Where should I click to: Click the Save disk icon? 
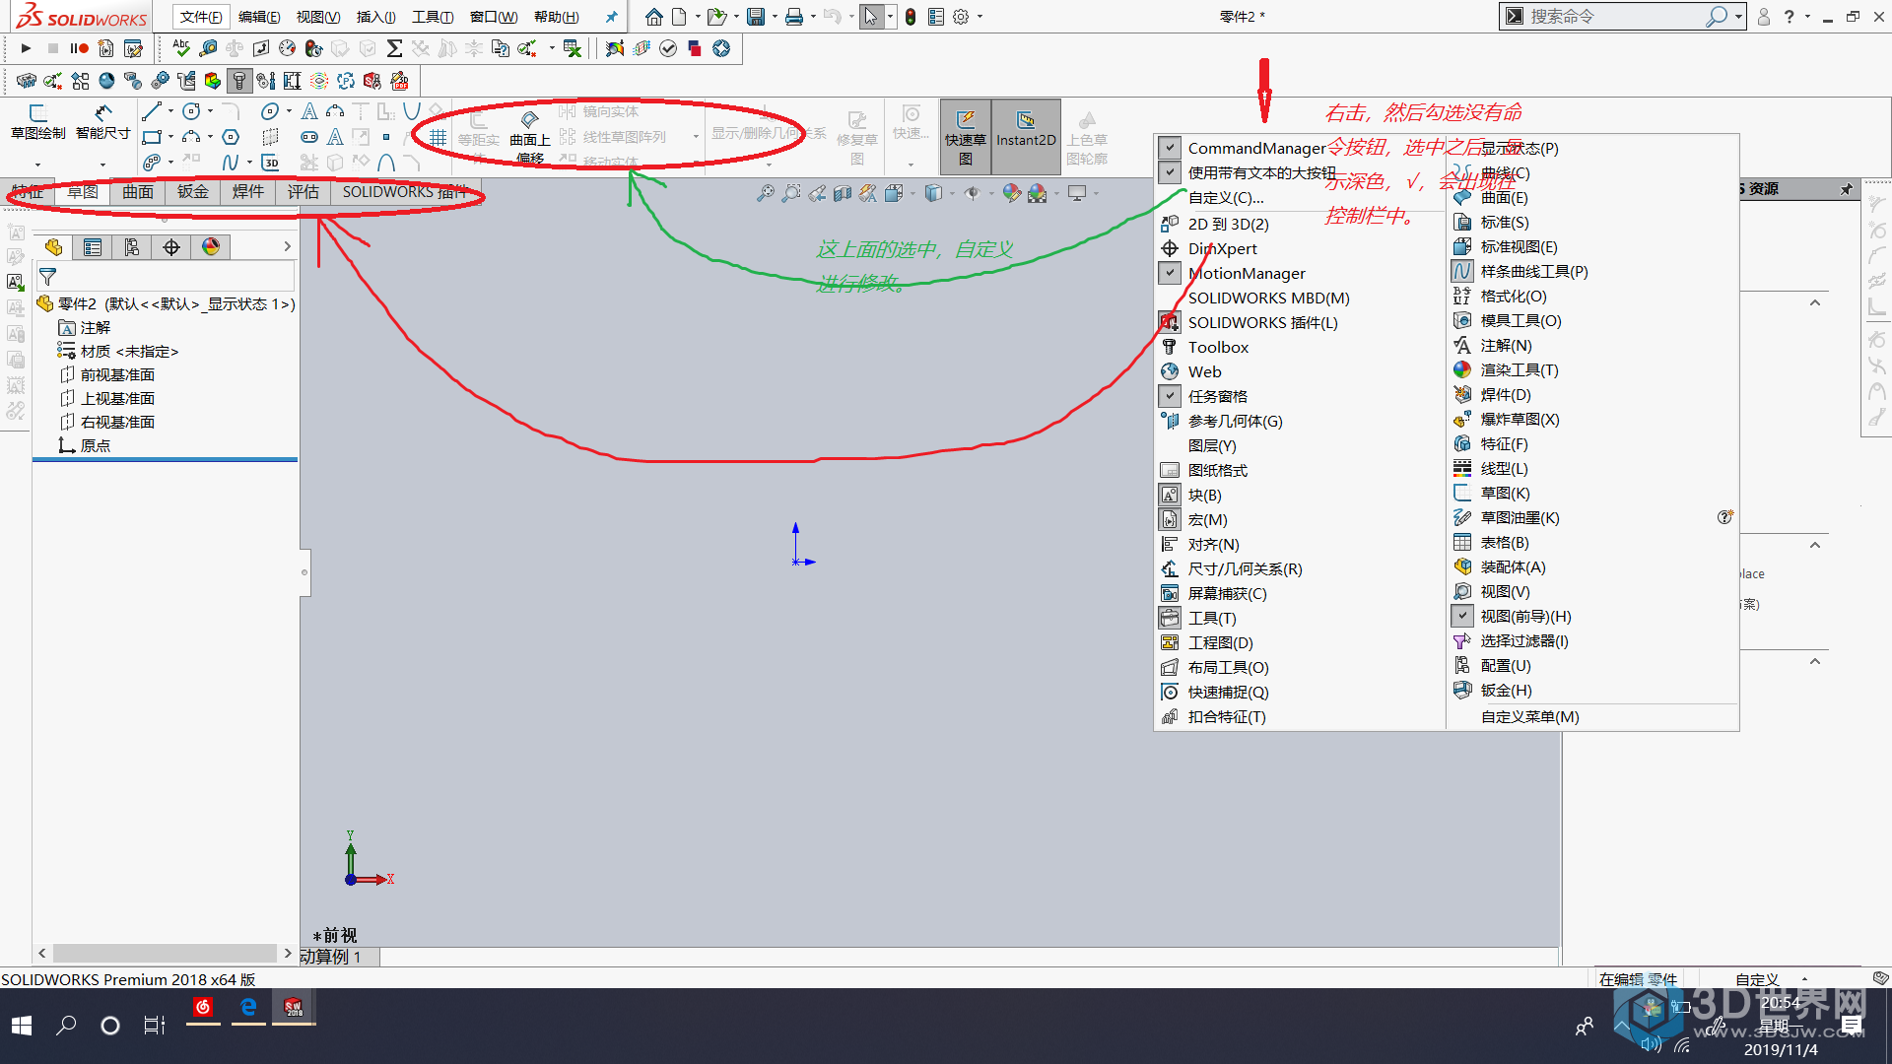[x=756, y=17]
